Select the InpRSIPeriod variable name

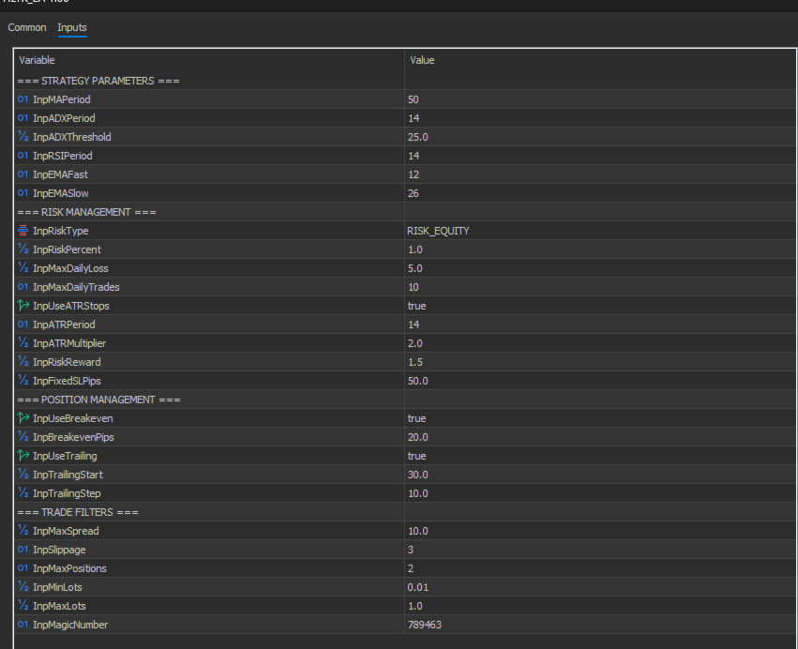63,156
